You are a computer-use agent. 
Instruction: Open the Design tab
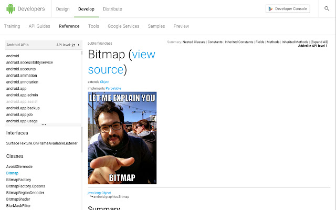click(x=63, y=9)
